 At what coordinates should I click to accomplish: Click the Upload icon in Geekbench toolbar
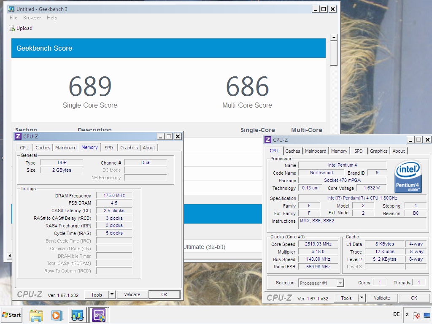(x=12, y=28)
